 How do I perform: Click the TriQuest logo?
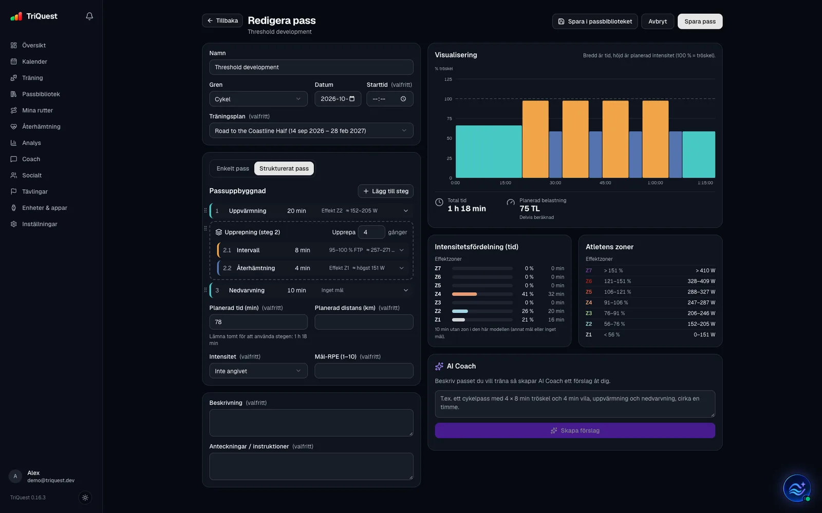pos(34,16)
